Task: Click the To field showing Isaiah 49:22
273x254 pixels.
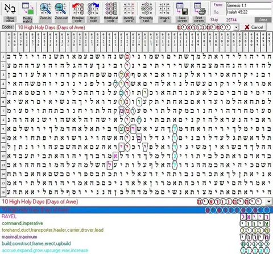Action: click(x=249, y=12)
